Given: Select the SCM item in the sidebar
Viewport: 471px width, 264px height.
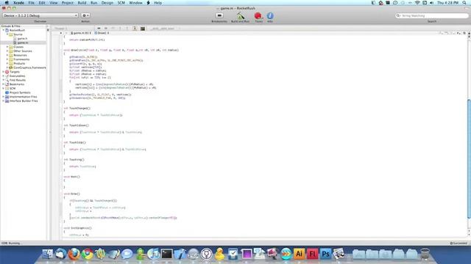Looking at the screenshot, I should point(13,88).
